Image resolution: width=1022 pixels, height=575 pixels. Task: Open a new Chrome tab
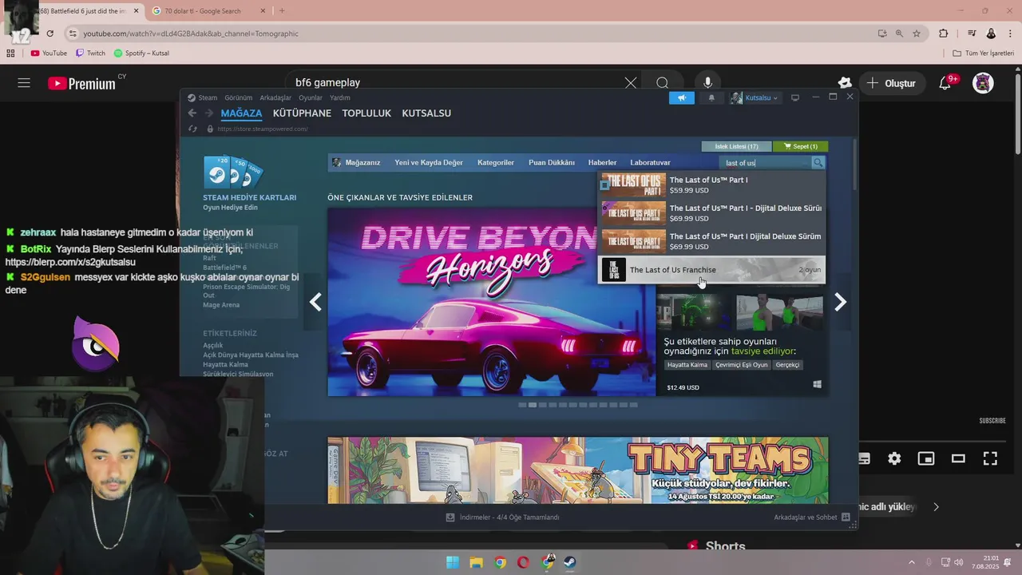282,11
